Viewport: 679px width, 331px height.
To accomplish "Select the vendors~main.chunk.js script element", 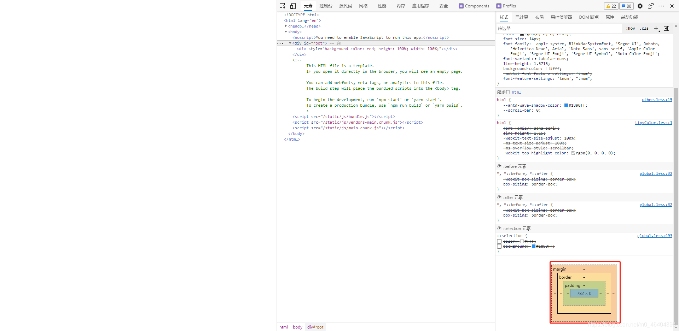I will [x=358, y=122].
